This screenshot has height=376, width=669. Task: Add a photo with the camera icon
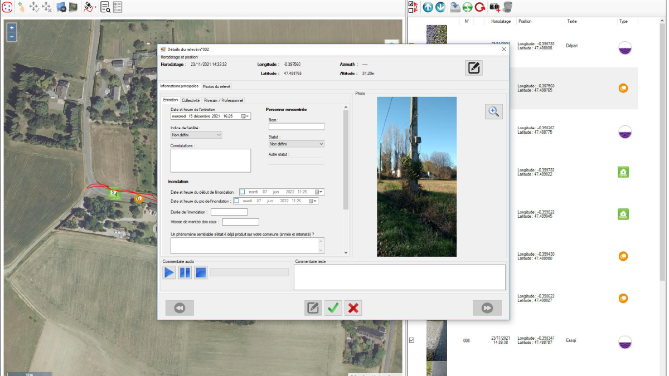coord(495,7)
